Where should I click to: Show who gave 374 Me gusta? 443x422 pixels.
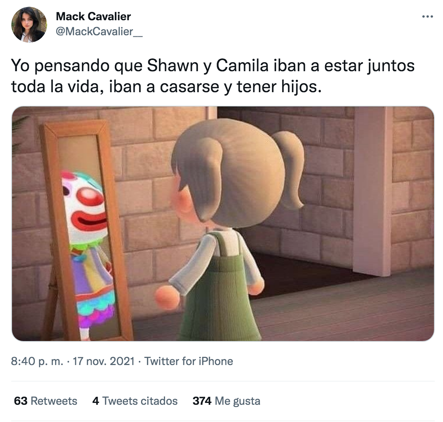click(x=226, y=401)
